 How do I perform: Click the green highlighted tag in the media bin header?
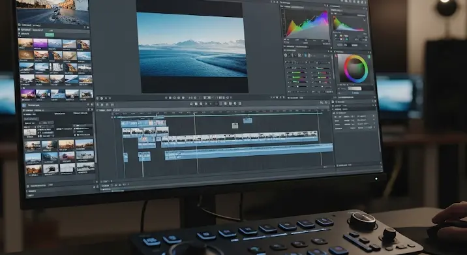pos(50,35)
